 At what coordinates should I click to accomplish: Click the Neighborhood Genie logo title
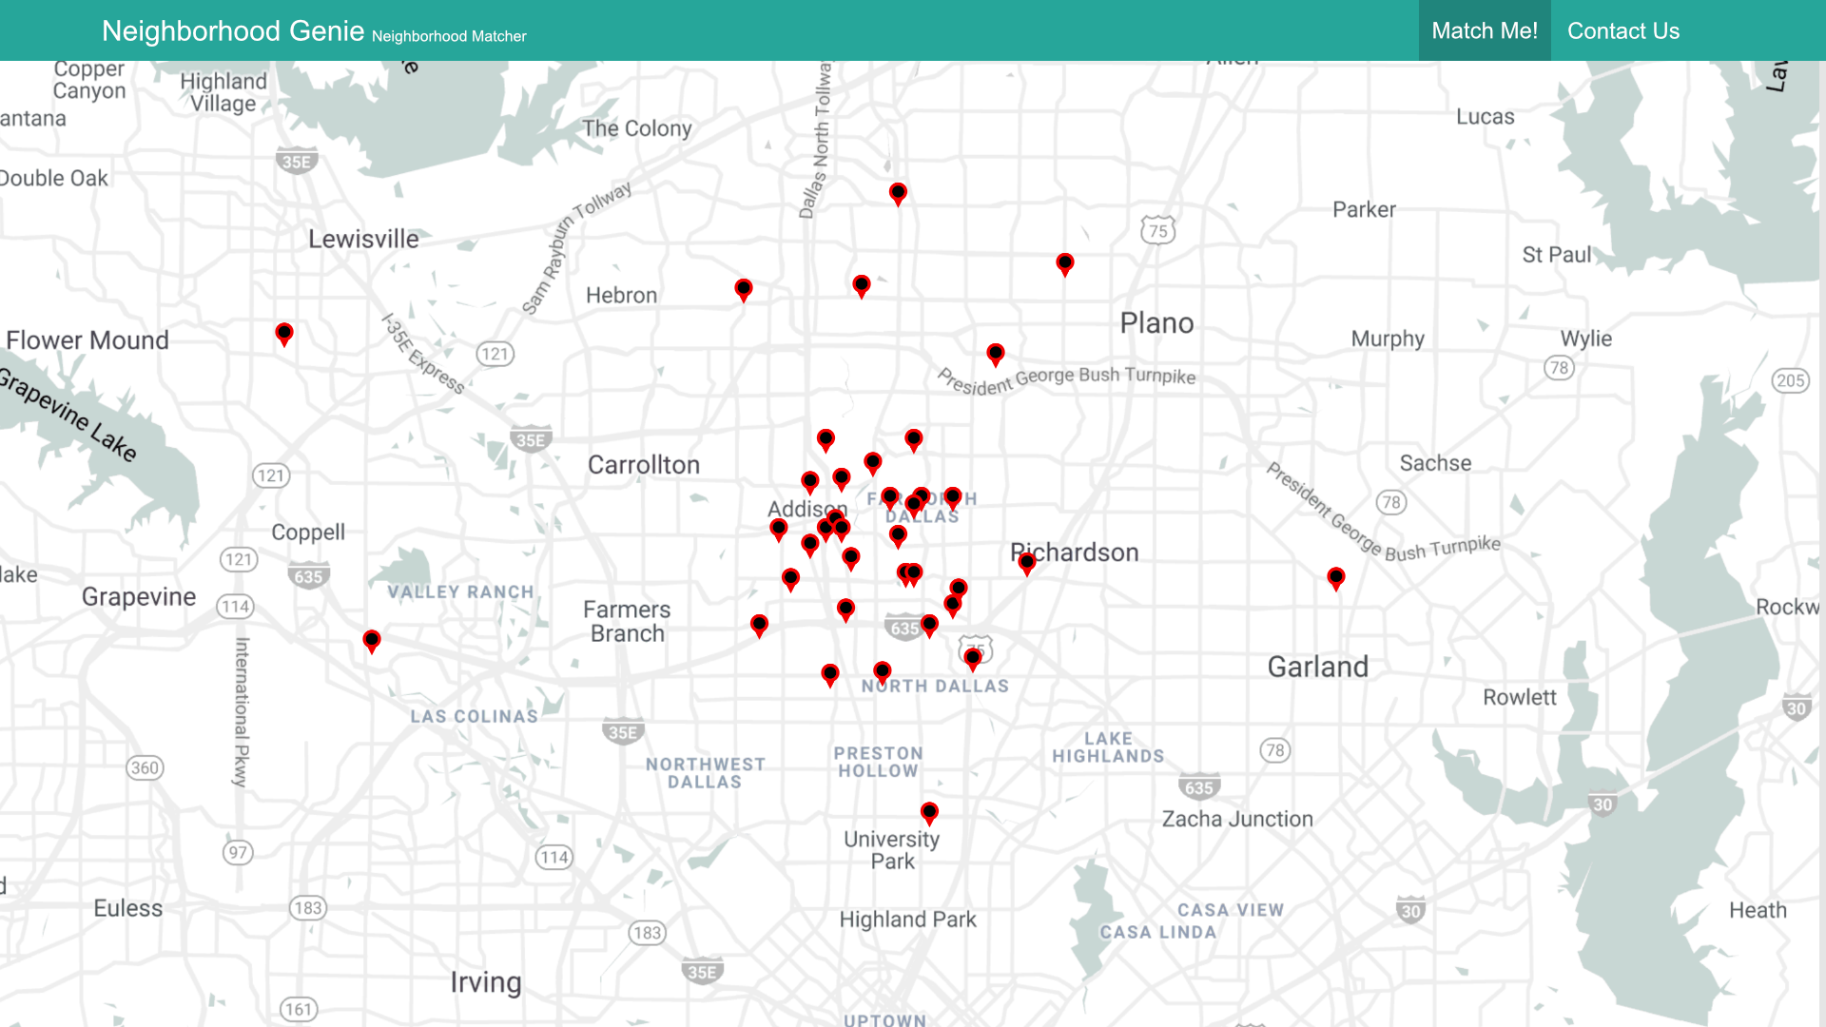(x=233, y=30)
